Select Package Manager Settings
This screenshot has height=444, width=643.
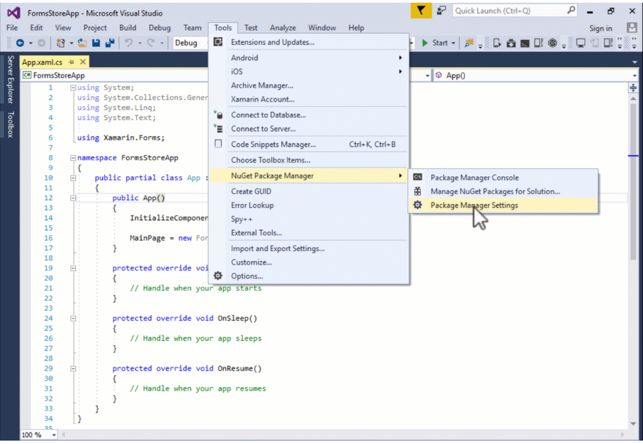point(503,205)
